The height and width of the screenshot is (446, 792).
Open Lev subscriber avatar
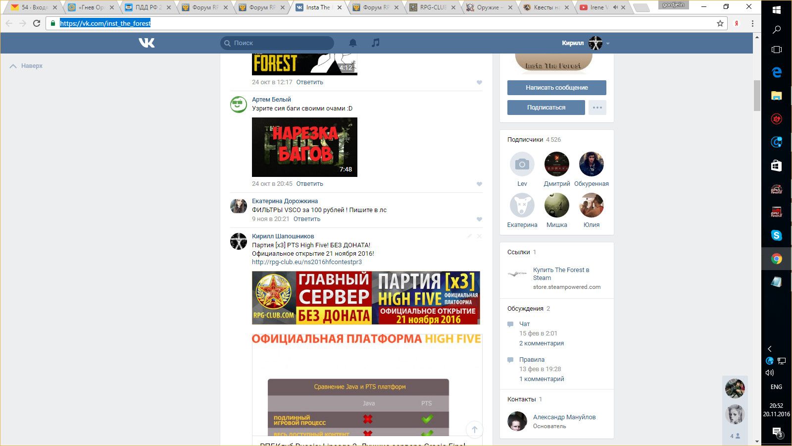click(522, 164)
